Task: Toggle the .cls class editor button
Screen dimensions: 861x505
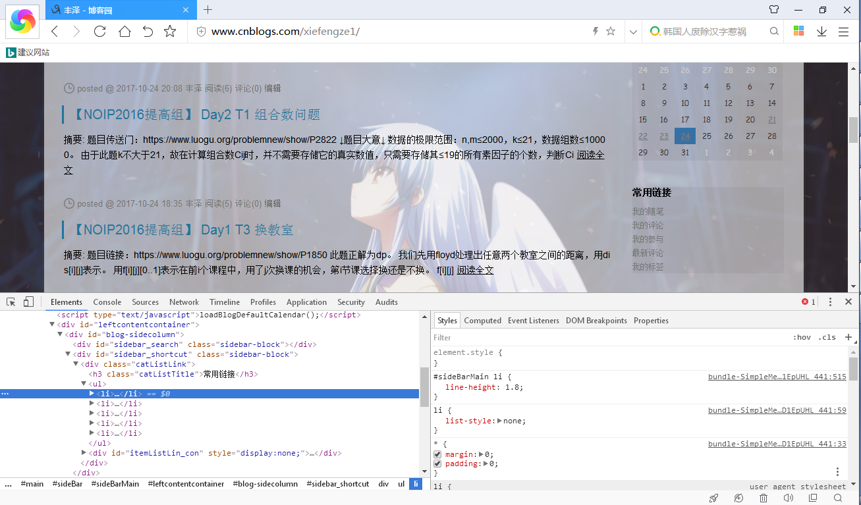Action: tap(827, 337)
